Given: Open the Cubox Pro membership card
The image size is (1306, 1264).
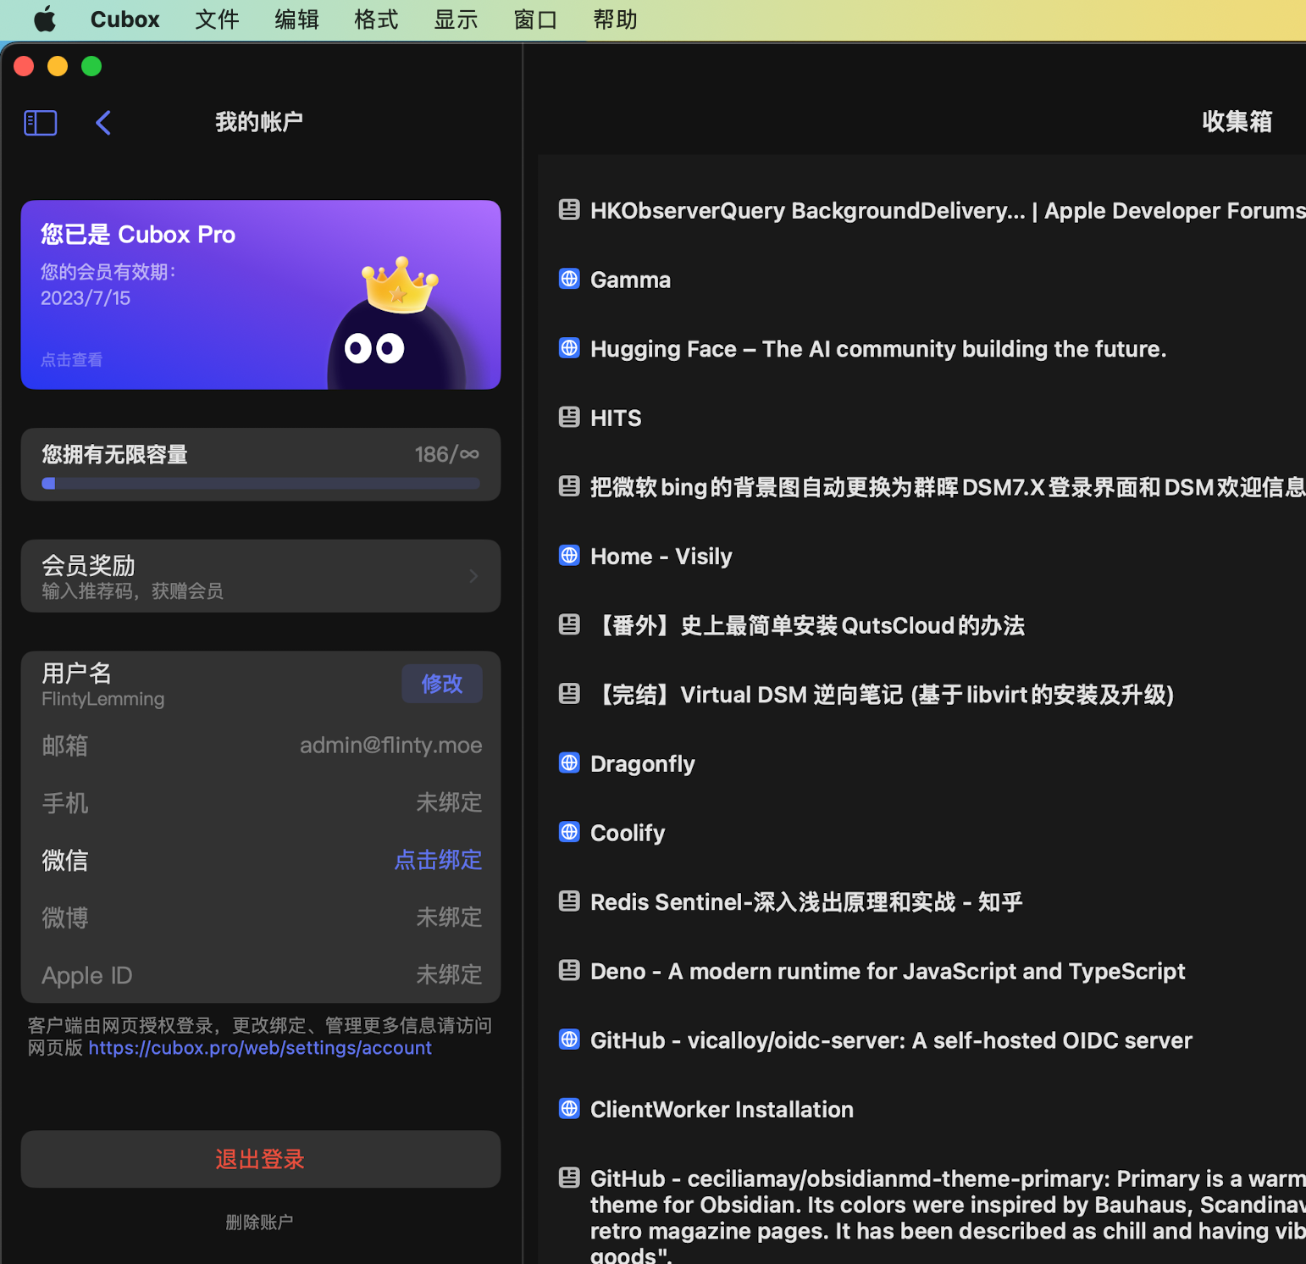Looking at the screenshot, I should (260, 295).
